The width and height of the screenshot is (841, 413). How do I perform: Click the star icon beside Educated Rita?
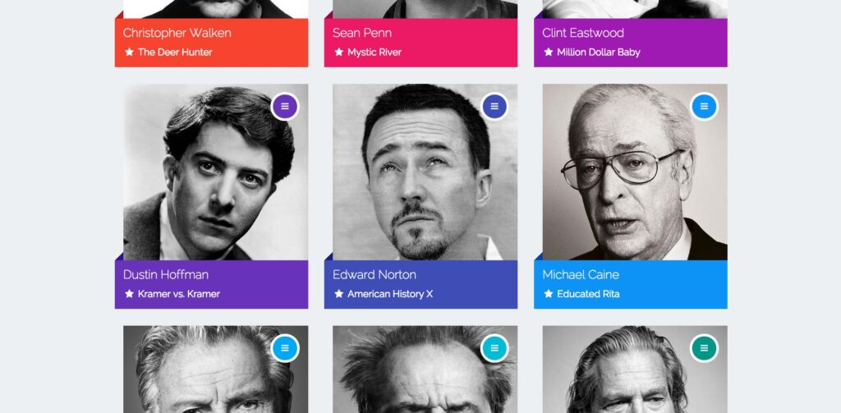[x=548, y=293]
